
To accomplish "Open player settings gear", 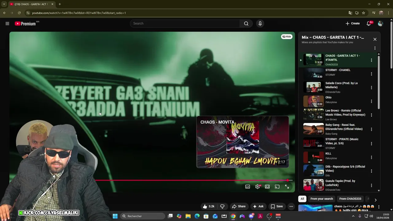I will pyautogui.click(x=258, y=187).
